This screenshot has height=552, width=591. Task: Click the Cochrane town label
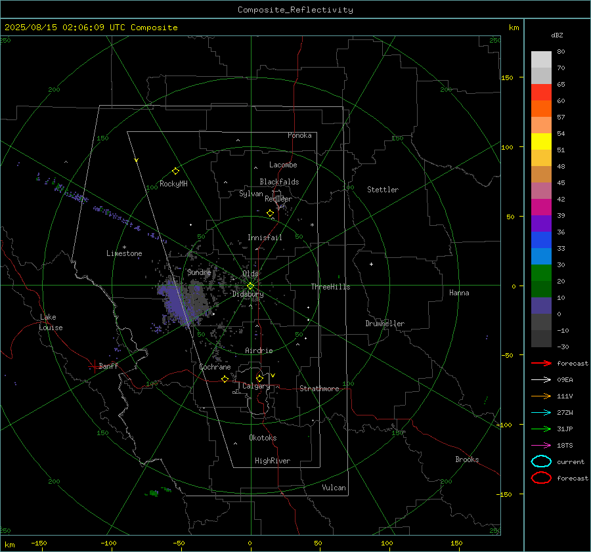click(x=215, y=367)
